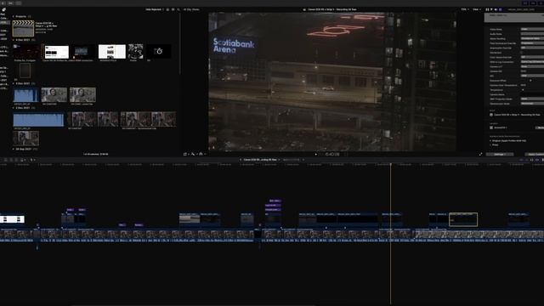The height and width of the screenshot is (306, 544).
Task: Click the project title above the timeline
Action: coord(260,160)
